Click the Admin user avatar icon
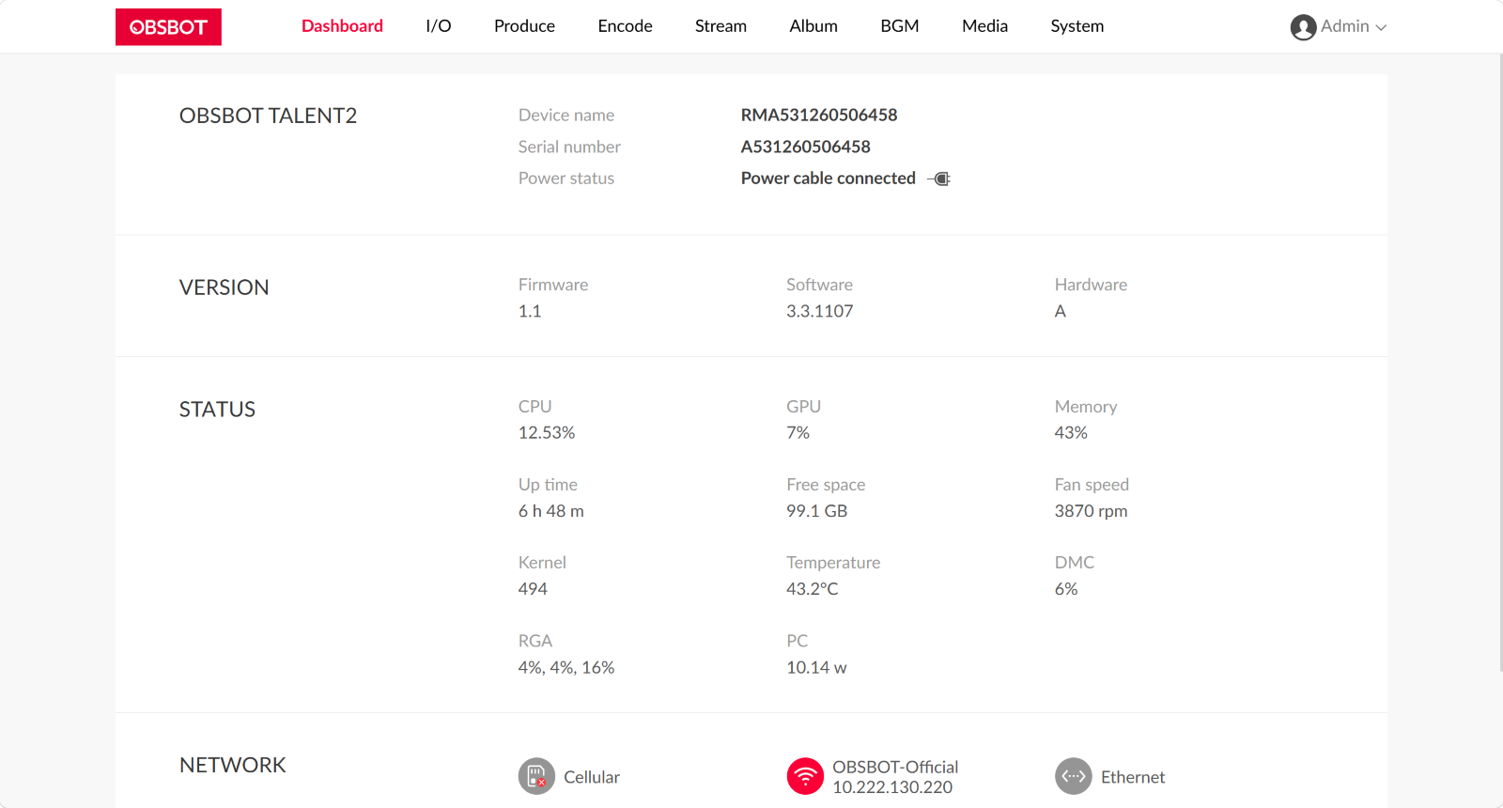 (1303, 27)
